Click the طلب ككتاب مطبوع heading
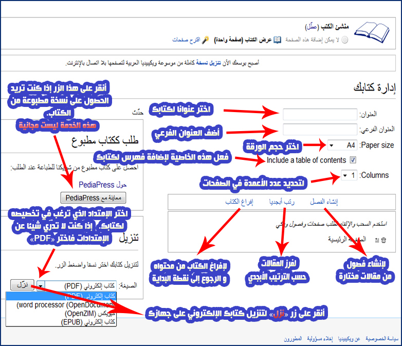The image size is (402, 346). pos(105,140)
